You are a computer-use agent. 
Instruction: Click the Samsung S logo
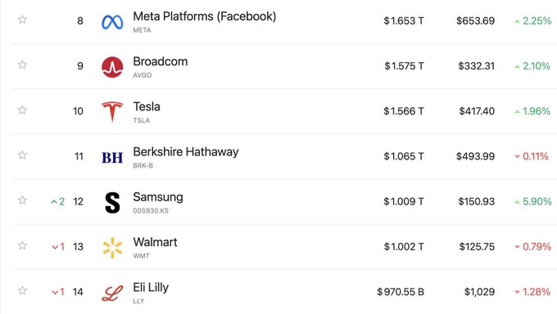click(112, 202)
